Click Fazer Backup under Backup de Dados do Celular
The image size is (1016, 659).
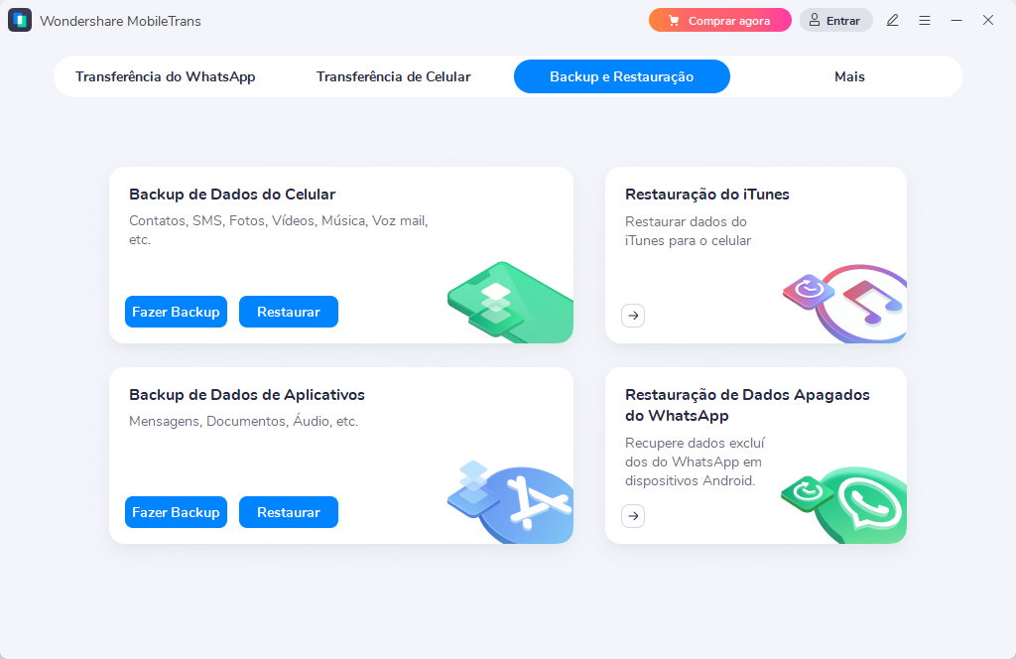pos(177,312)
